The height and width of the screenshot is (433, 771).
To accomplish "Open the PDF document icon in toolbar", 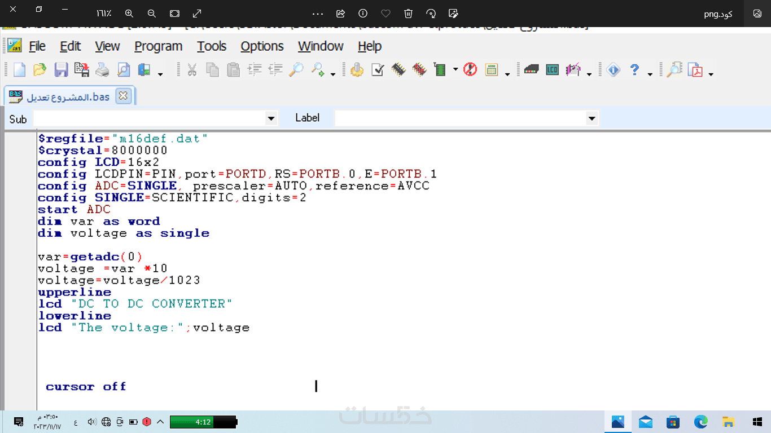I will [695, 70].
